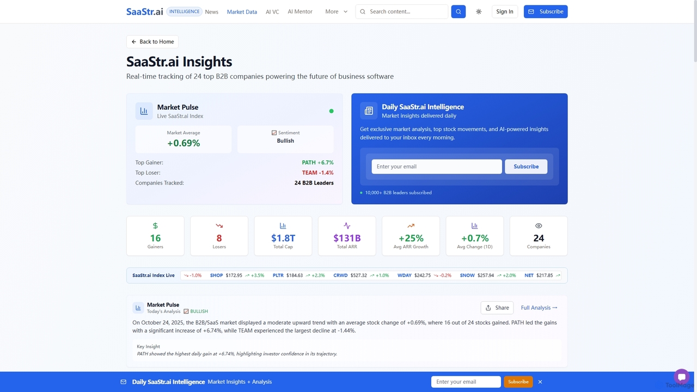
Task: Click NET ticker in index strip
Action: pyautogui.click(x=529, y=275)
